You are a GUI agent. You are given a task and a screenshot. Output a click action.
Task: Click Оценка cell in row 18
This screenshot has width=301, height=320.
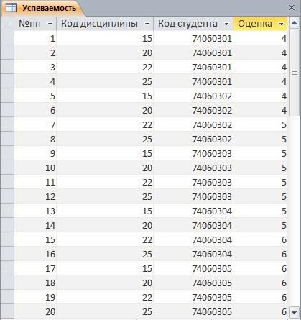pyautogui.click(x=260, y=283)
